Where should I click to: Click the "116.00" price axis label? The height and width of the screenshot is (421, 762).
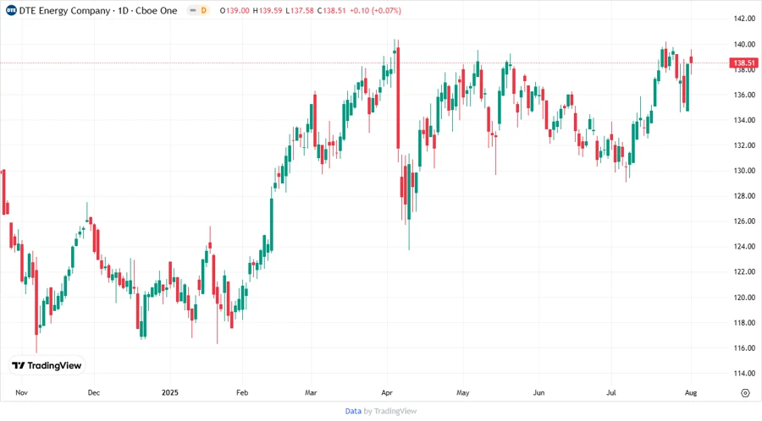[x=744, y=347]
